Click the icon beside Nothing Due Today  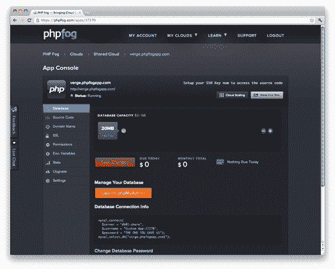220,162
